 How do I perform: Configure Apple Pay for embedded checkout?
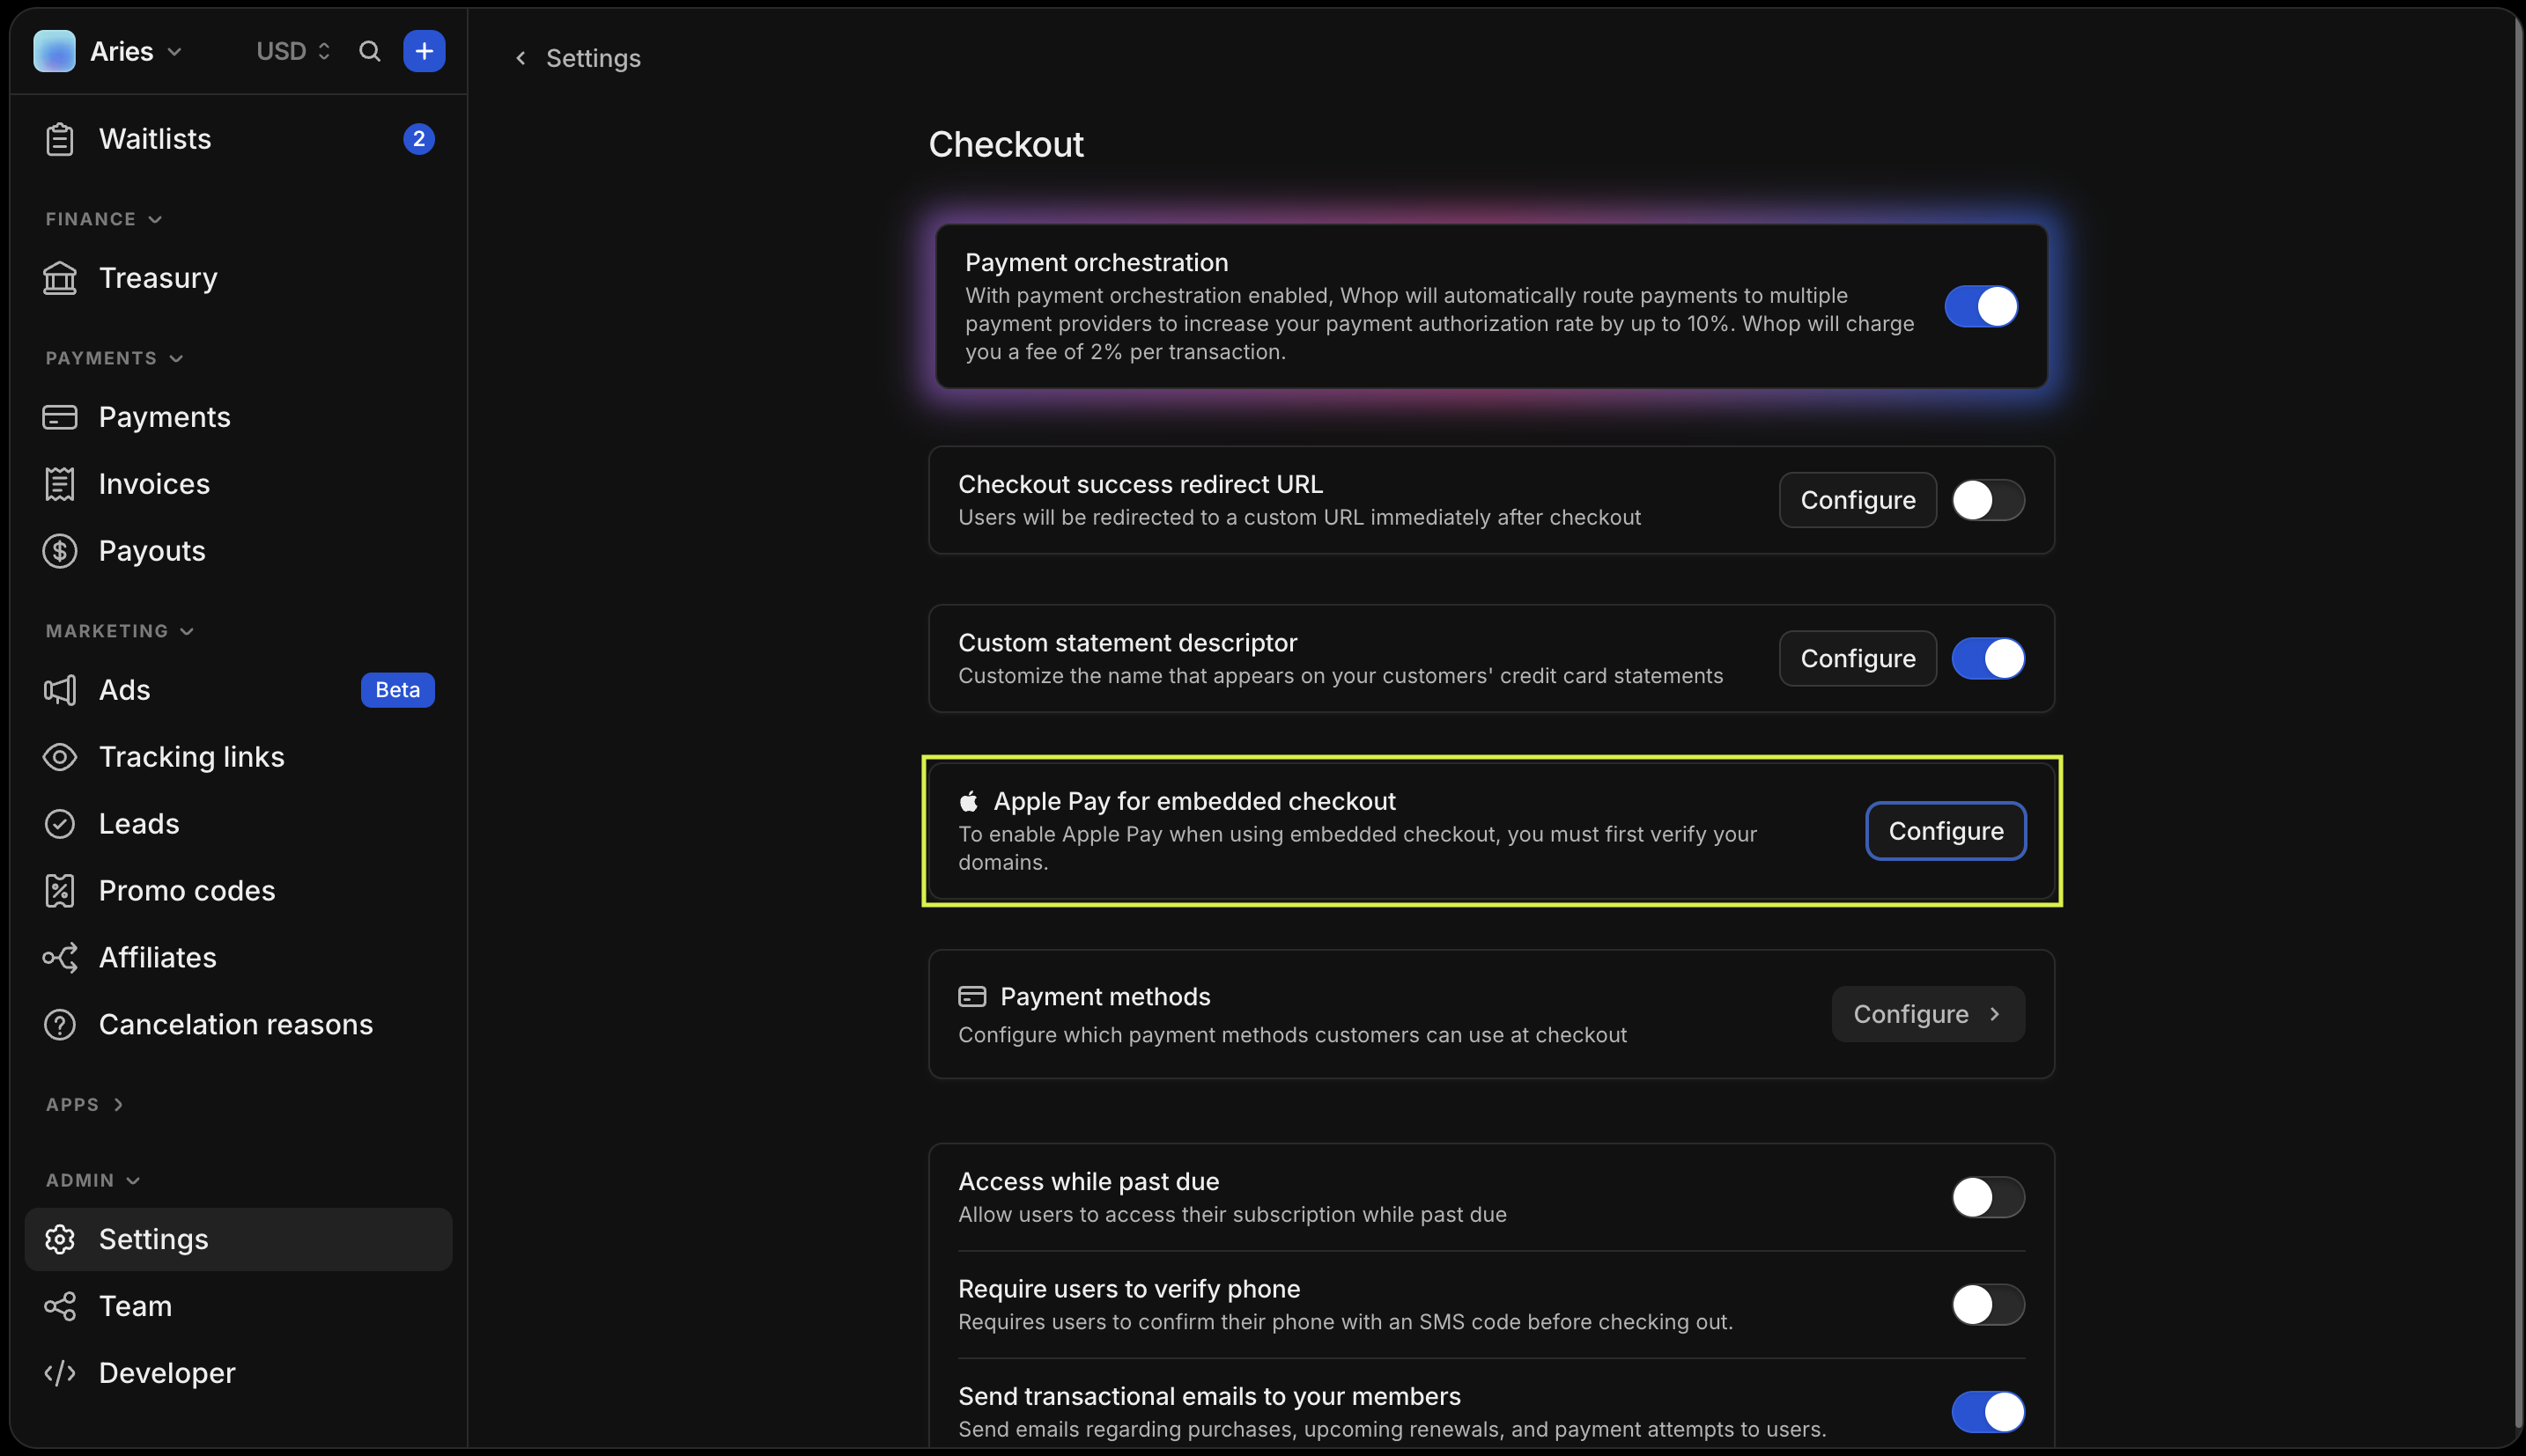click(1945, 830)
